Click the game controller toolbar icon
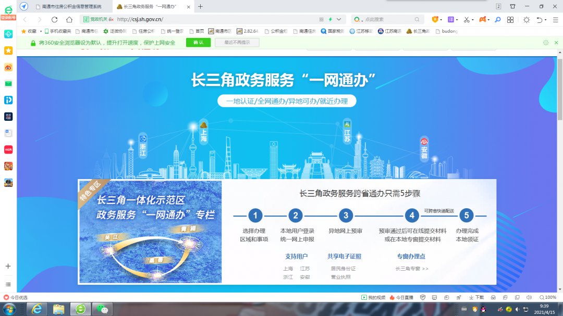 point(482,19)
